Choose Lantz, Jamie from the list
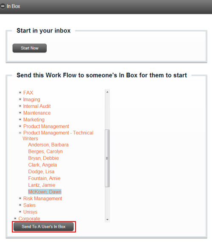212x246 pixels. [42, 185]
